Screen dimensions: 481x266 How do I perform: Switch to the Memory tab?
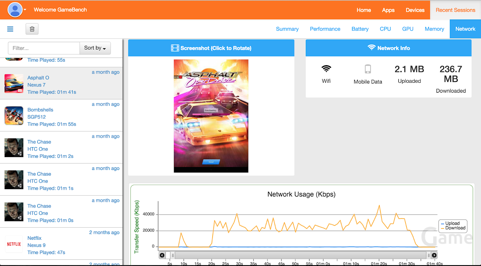coord(434,29)
